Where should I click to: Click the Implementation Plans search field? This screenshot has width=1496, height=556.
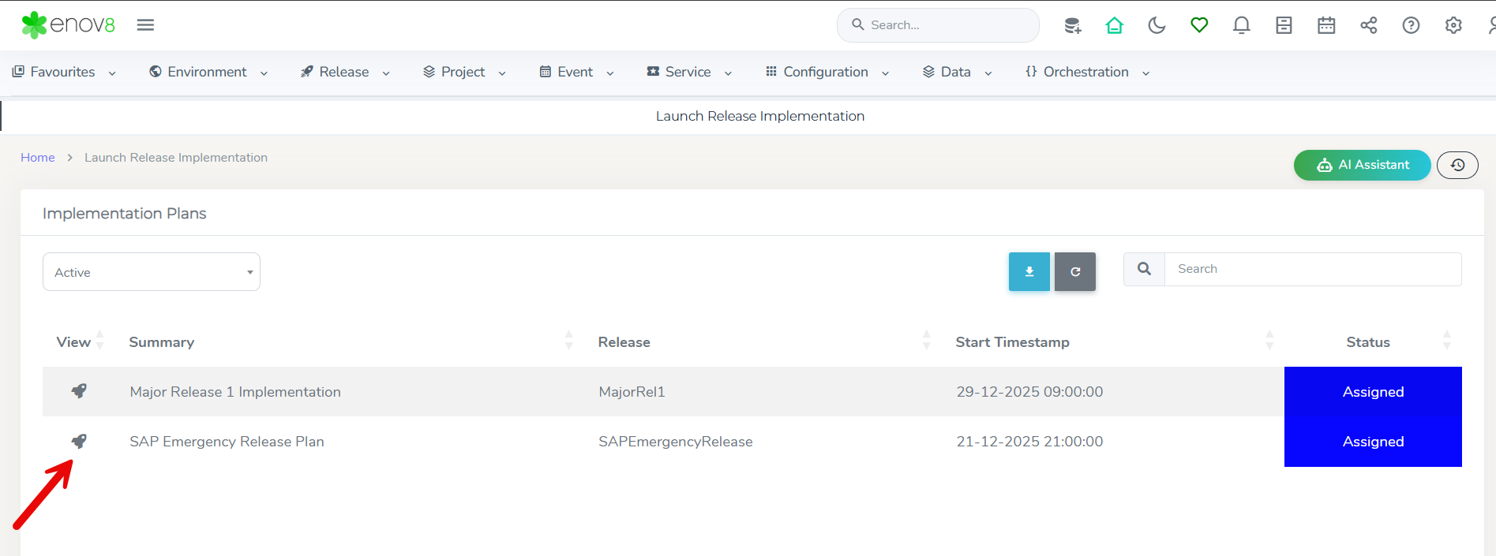pyautogui.click(x=1312, y=269)
